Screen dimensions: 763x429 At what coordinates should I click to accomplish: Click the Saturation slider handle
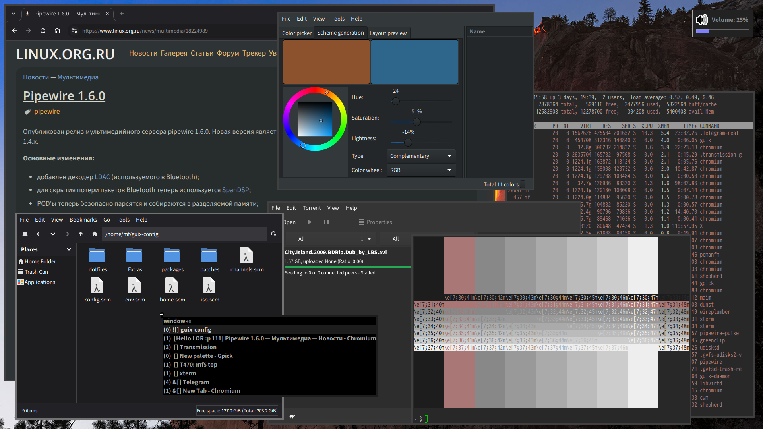[416, 122]
